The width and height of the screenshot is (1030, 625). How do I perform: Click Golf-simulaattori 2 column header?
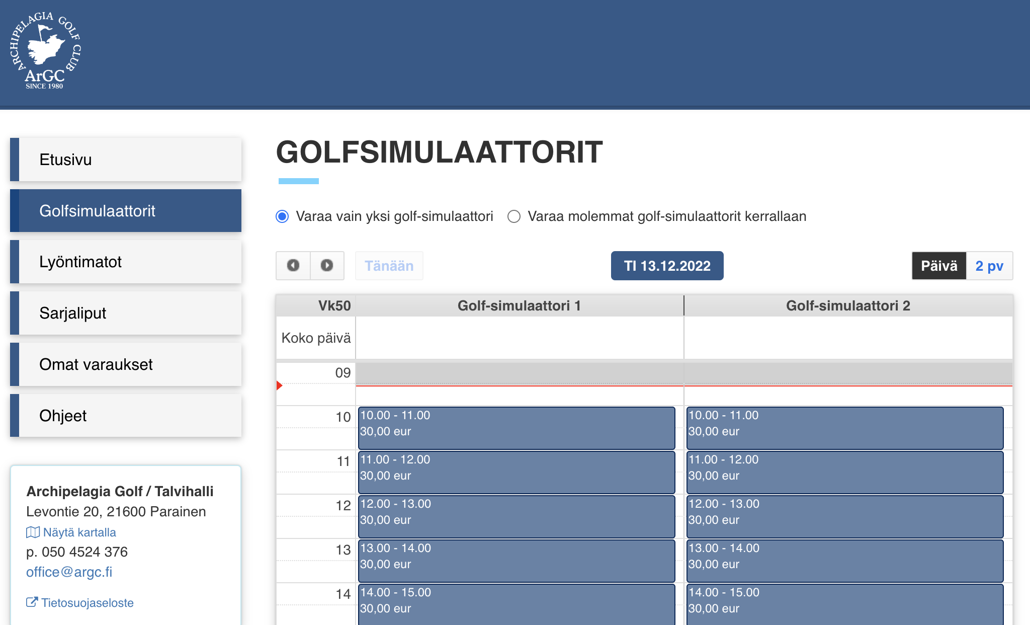pos(848,305)
